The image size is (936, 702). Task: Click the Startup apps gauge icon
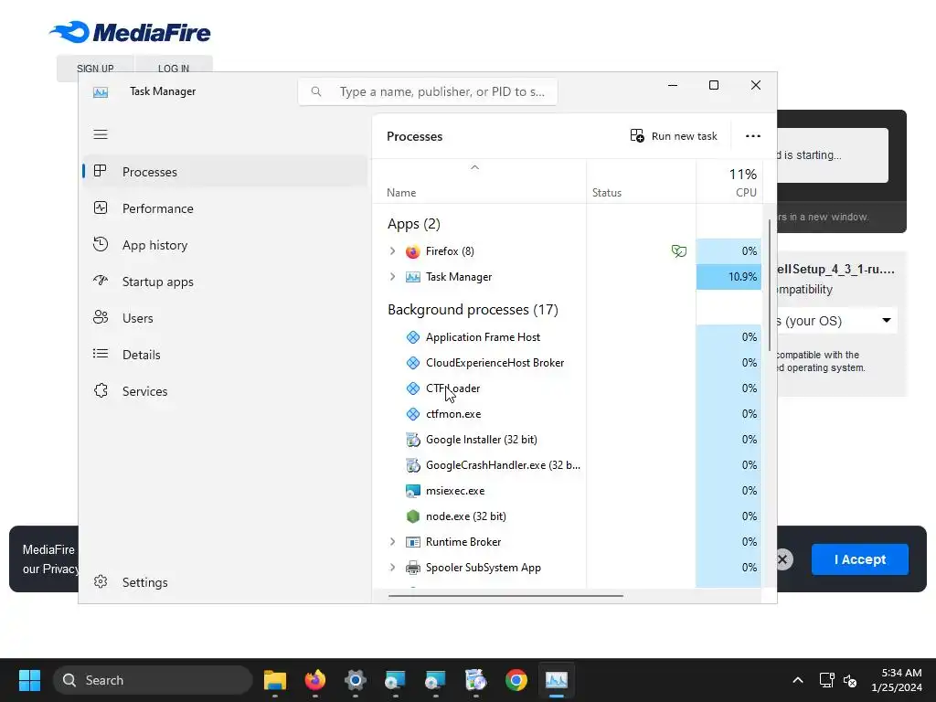pyautogui.click(x=101, y=281)
